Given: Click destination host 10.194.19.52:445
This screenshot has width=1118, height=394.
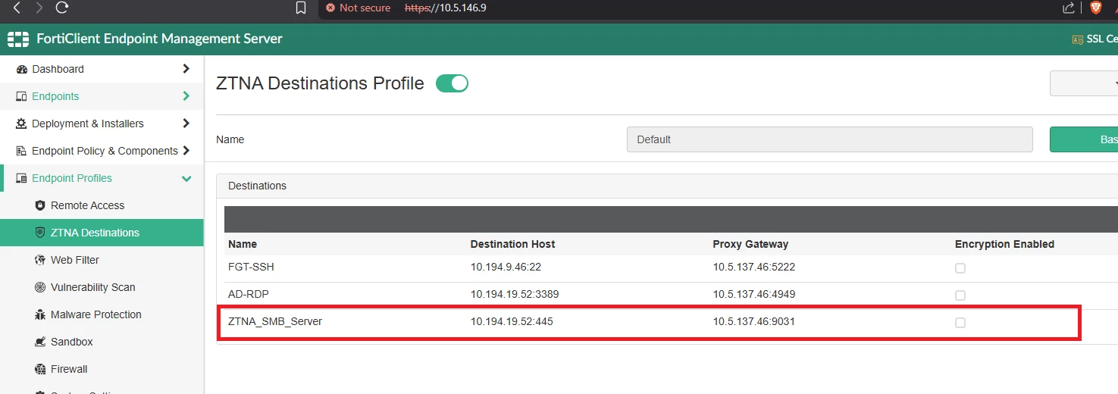Looking at the screenshot, I should click(512, 321).
